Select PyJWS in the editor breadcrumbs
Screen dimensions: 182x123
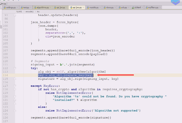pyautogui.click(x=19, y=12)
